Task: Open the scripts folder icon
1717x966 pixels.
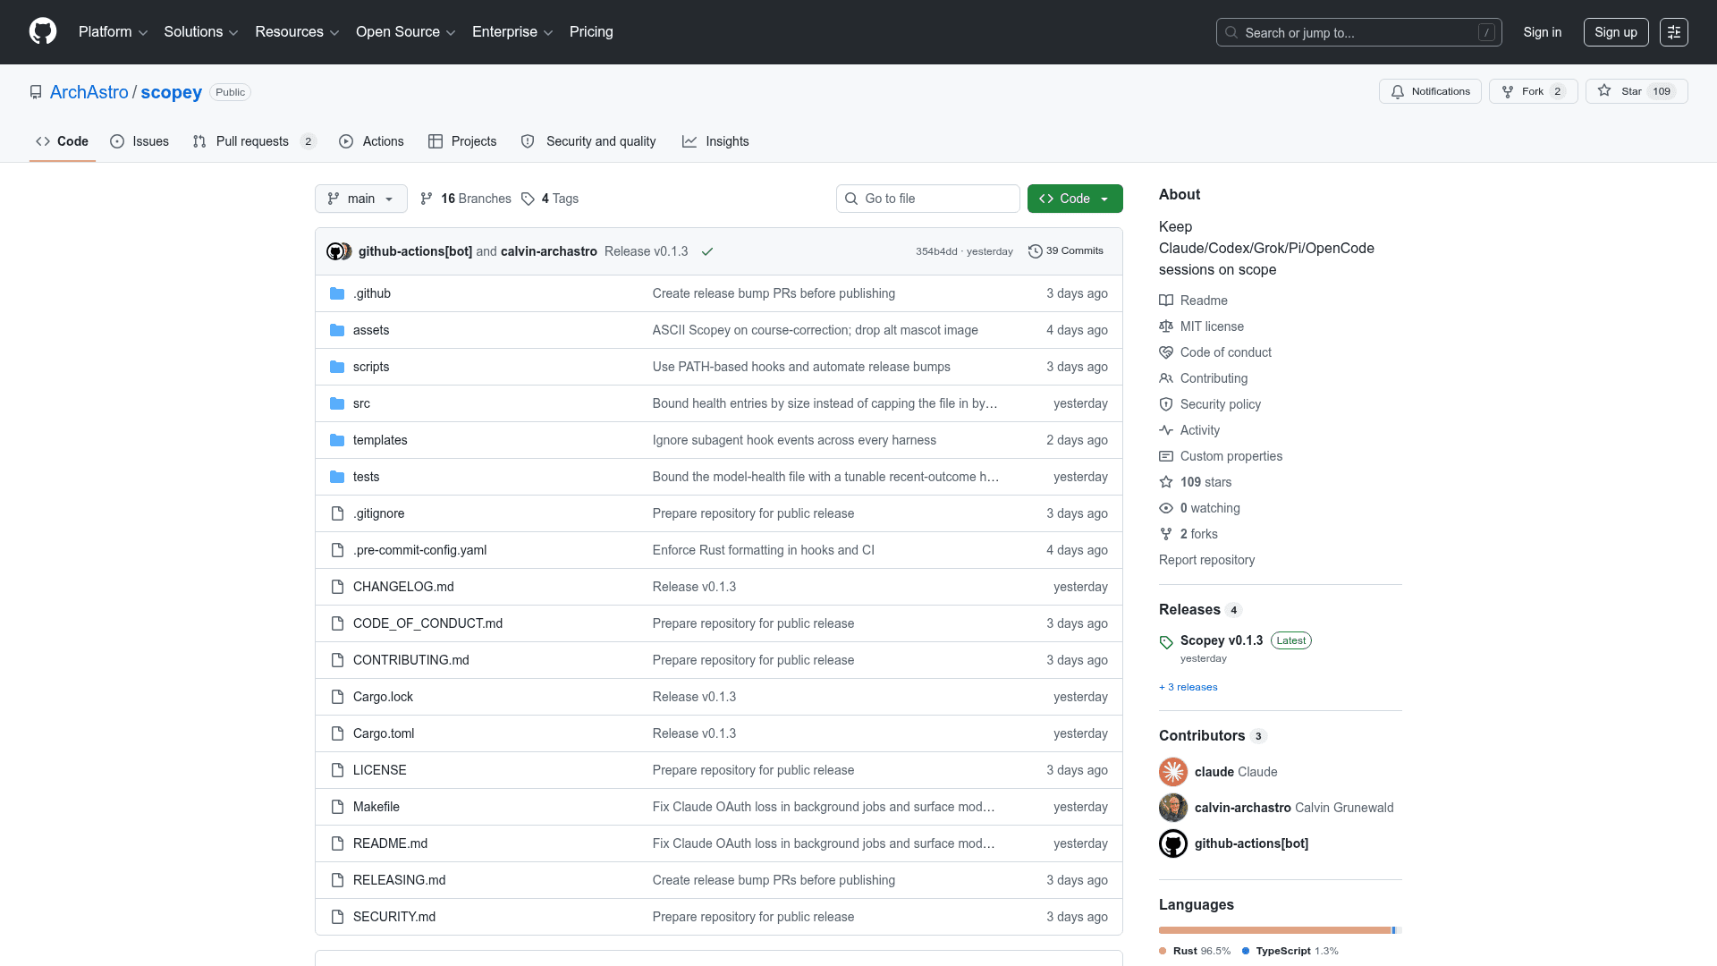Action: [x=337, y=367]
